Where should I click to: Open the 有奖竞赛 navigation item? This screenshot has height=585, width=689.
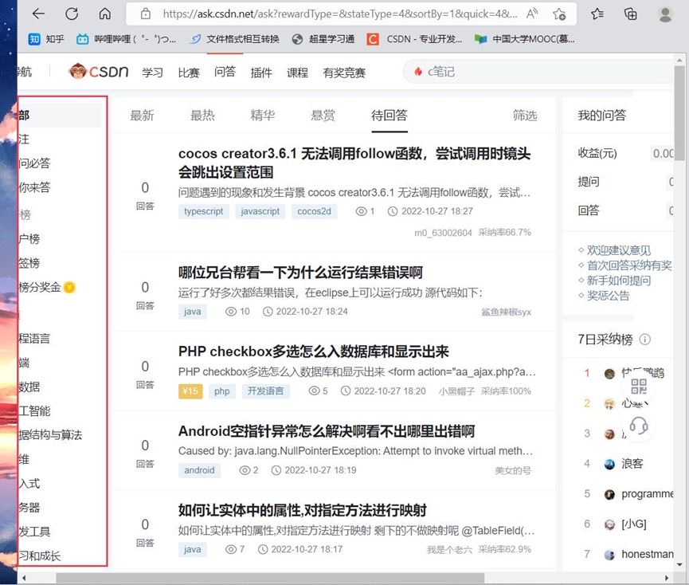[344, 73]
